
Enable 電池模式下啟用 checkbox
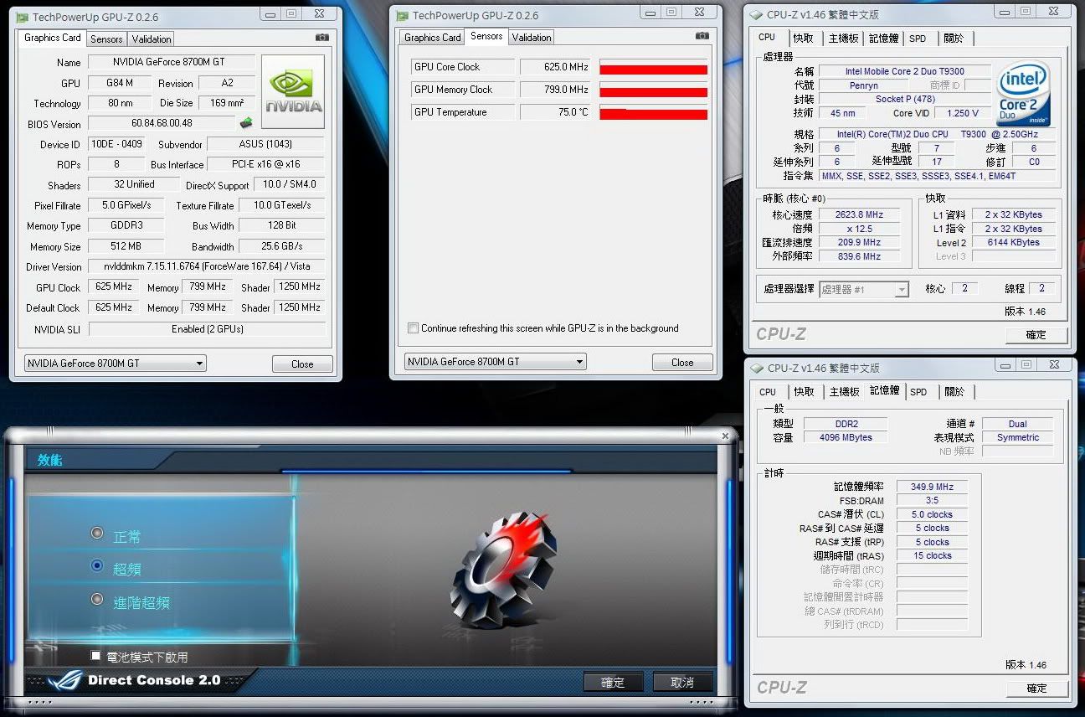point(96,656)
